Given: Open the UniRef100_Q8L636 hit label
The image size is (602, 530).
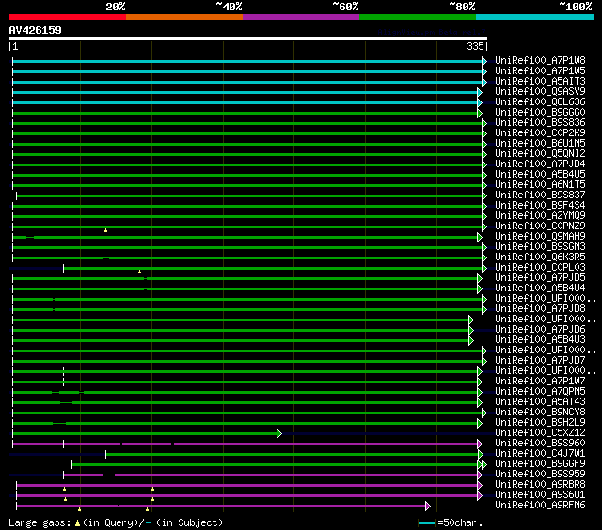Looking at the screenshot, I should 540,102.
